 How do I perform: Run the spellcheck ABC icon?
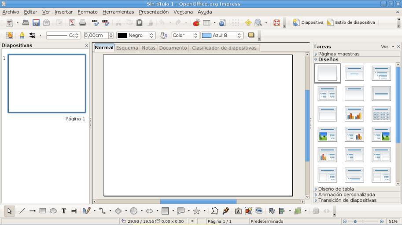click(x=95, y=22)
